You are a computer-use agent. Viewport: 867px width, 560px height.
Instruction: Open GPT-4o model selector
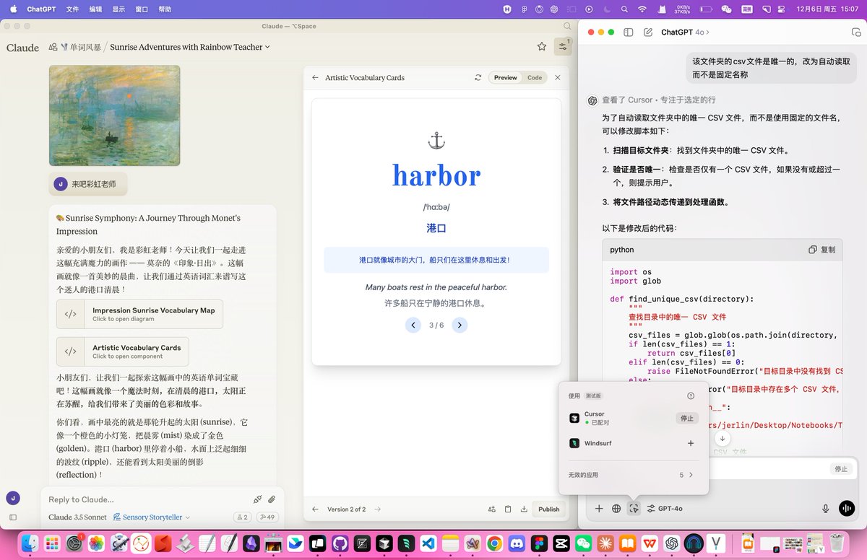(665, 509)
